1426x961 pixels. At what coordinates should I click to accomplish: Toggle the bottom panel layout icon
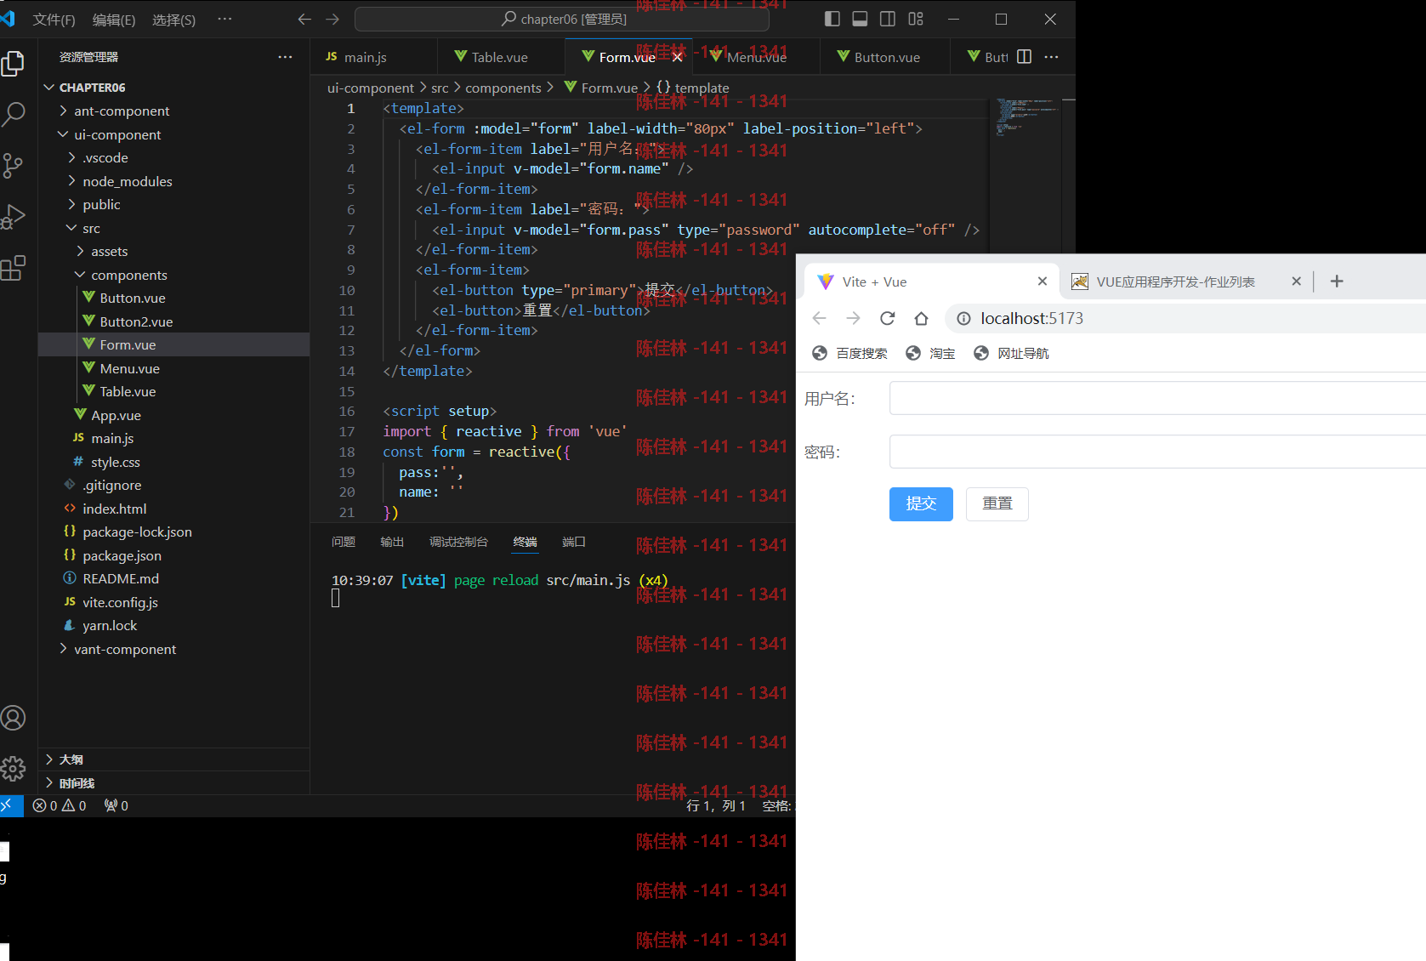[860, 19]
